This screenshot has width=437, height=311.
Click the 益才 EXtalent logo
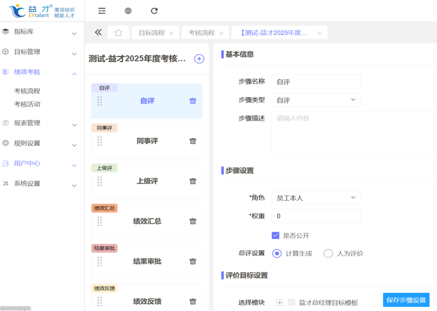click(x=42, y=11)
